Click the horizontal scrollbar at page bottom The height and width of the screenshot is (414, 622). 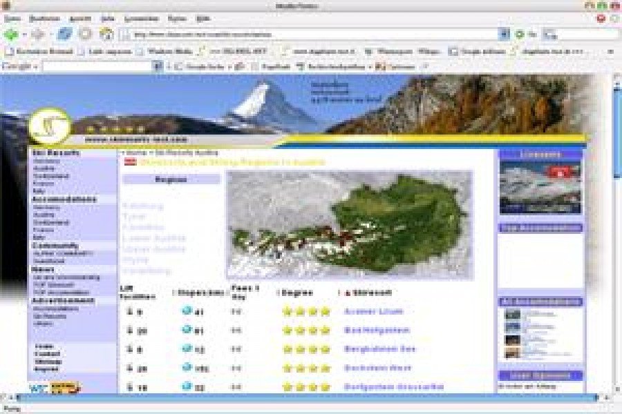click(306, 397)
